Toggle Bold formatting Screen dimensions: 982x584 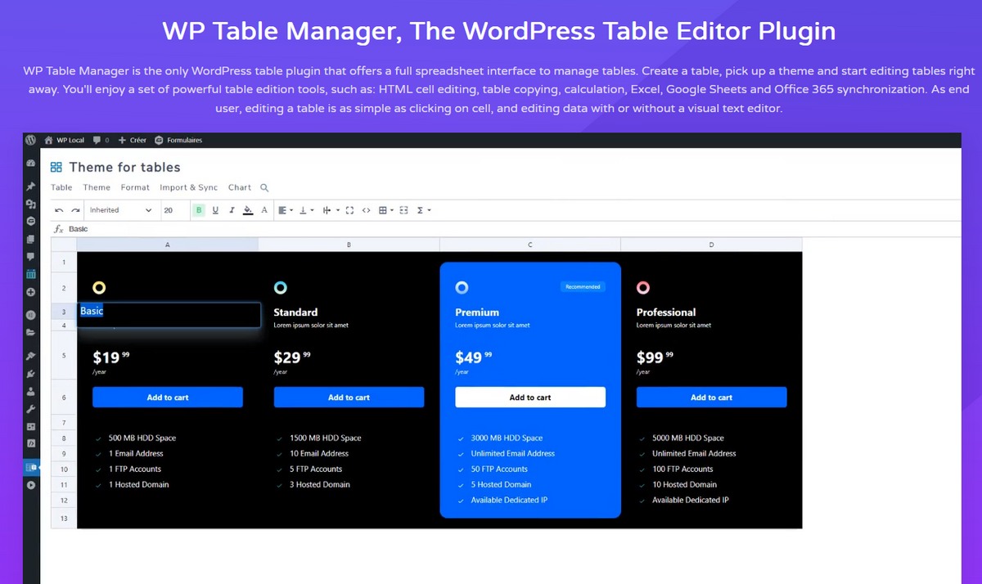[199, 210]
